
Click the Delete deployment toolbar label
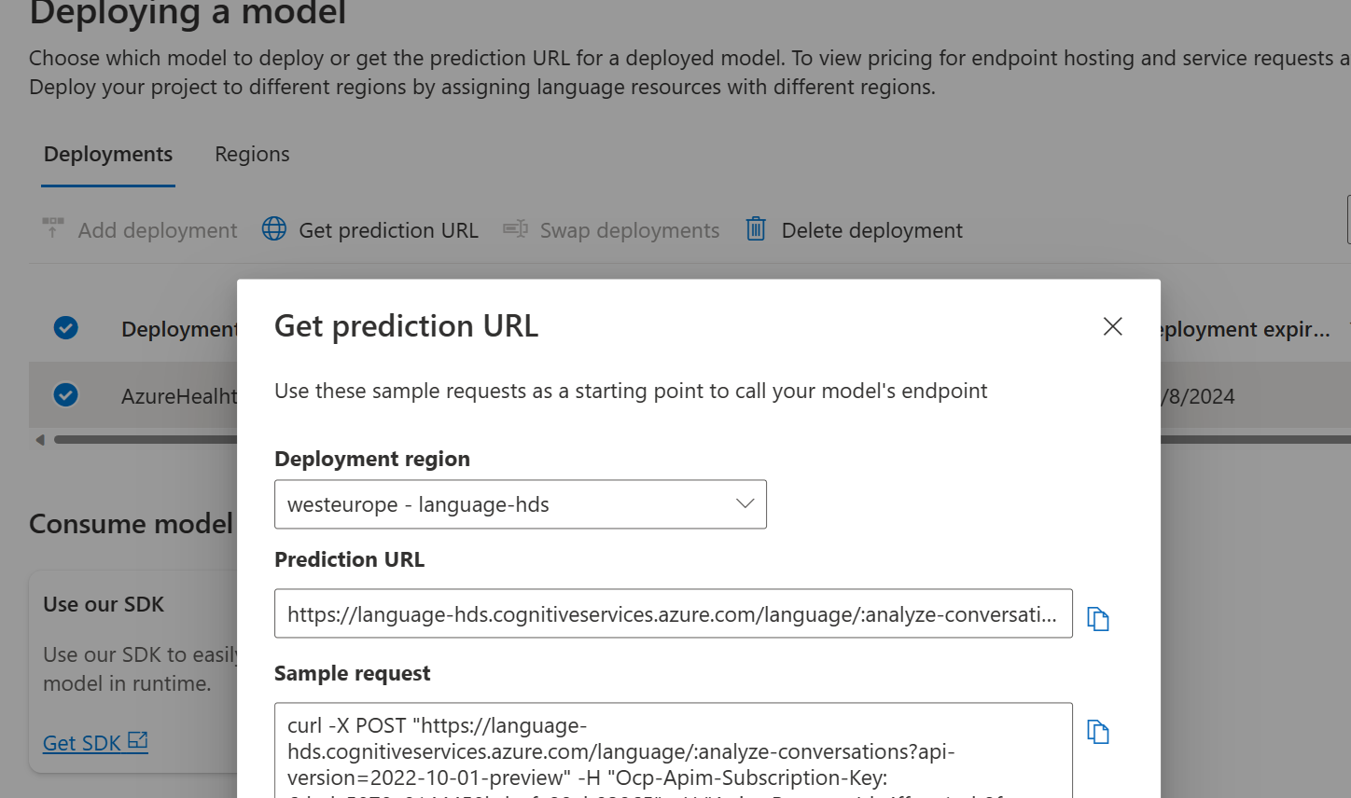click(870, 229)
